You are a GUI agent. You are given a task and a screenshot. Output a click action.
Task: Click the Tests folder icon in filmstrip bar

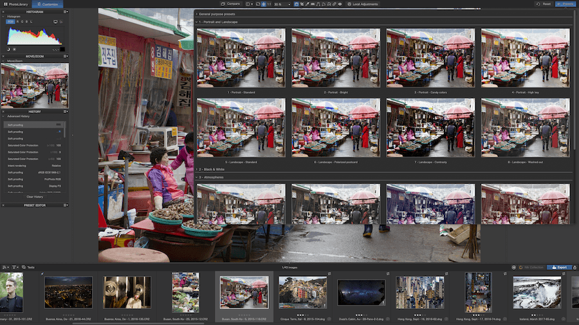(24, 267)
